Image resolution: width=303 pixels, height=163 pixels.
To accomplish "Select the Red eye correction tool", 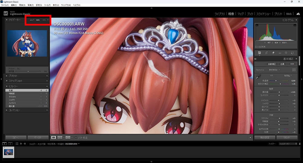I will pyautogui.click(x=280, y=53).
